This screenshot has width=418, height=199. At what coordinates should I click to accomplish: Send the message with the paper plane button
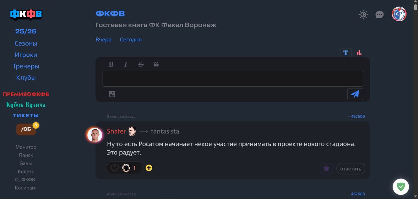pos(355,94)
